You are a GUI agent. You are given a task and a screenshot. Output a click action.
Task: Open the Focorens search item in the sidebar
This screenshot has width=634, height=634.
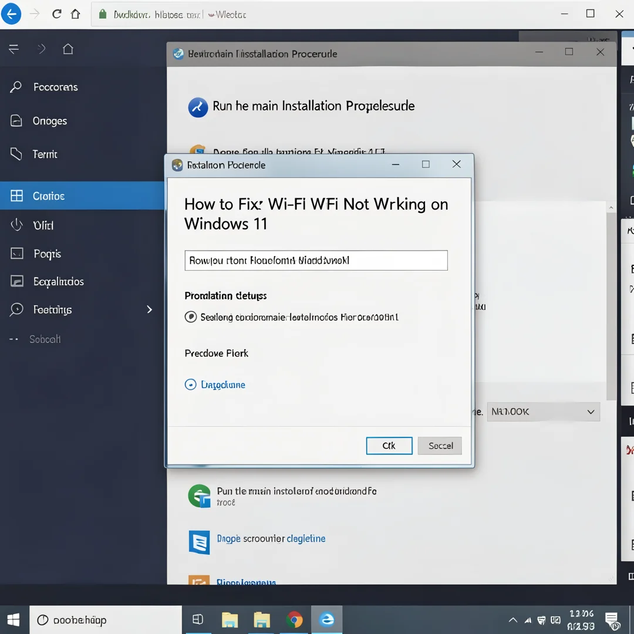(x=83, y=87)
